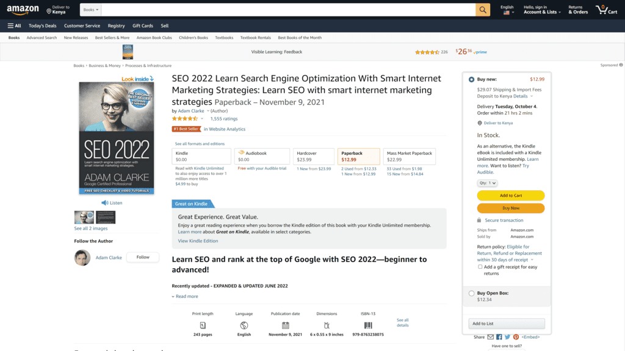Viewport: 625px width, 351px height.
Task: Click the sponsored ad info icon
Action: 621,65
